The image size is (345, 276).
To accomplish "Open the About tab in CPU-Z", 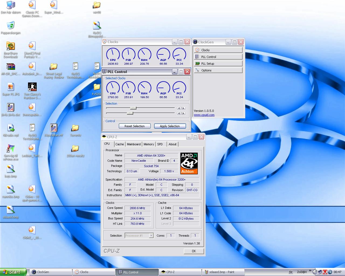I will coord(172,144).
